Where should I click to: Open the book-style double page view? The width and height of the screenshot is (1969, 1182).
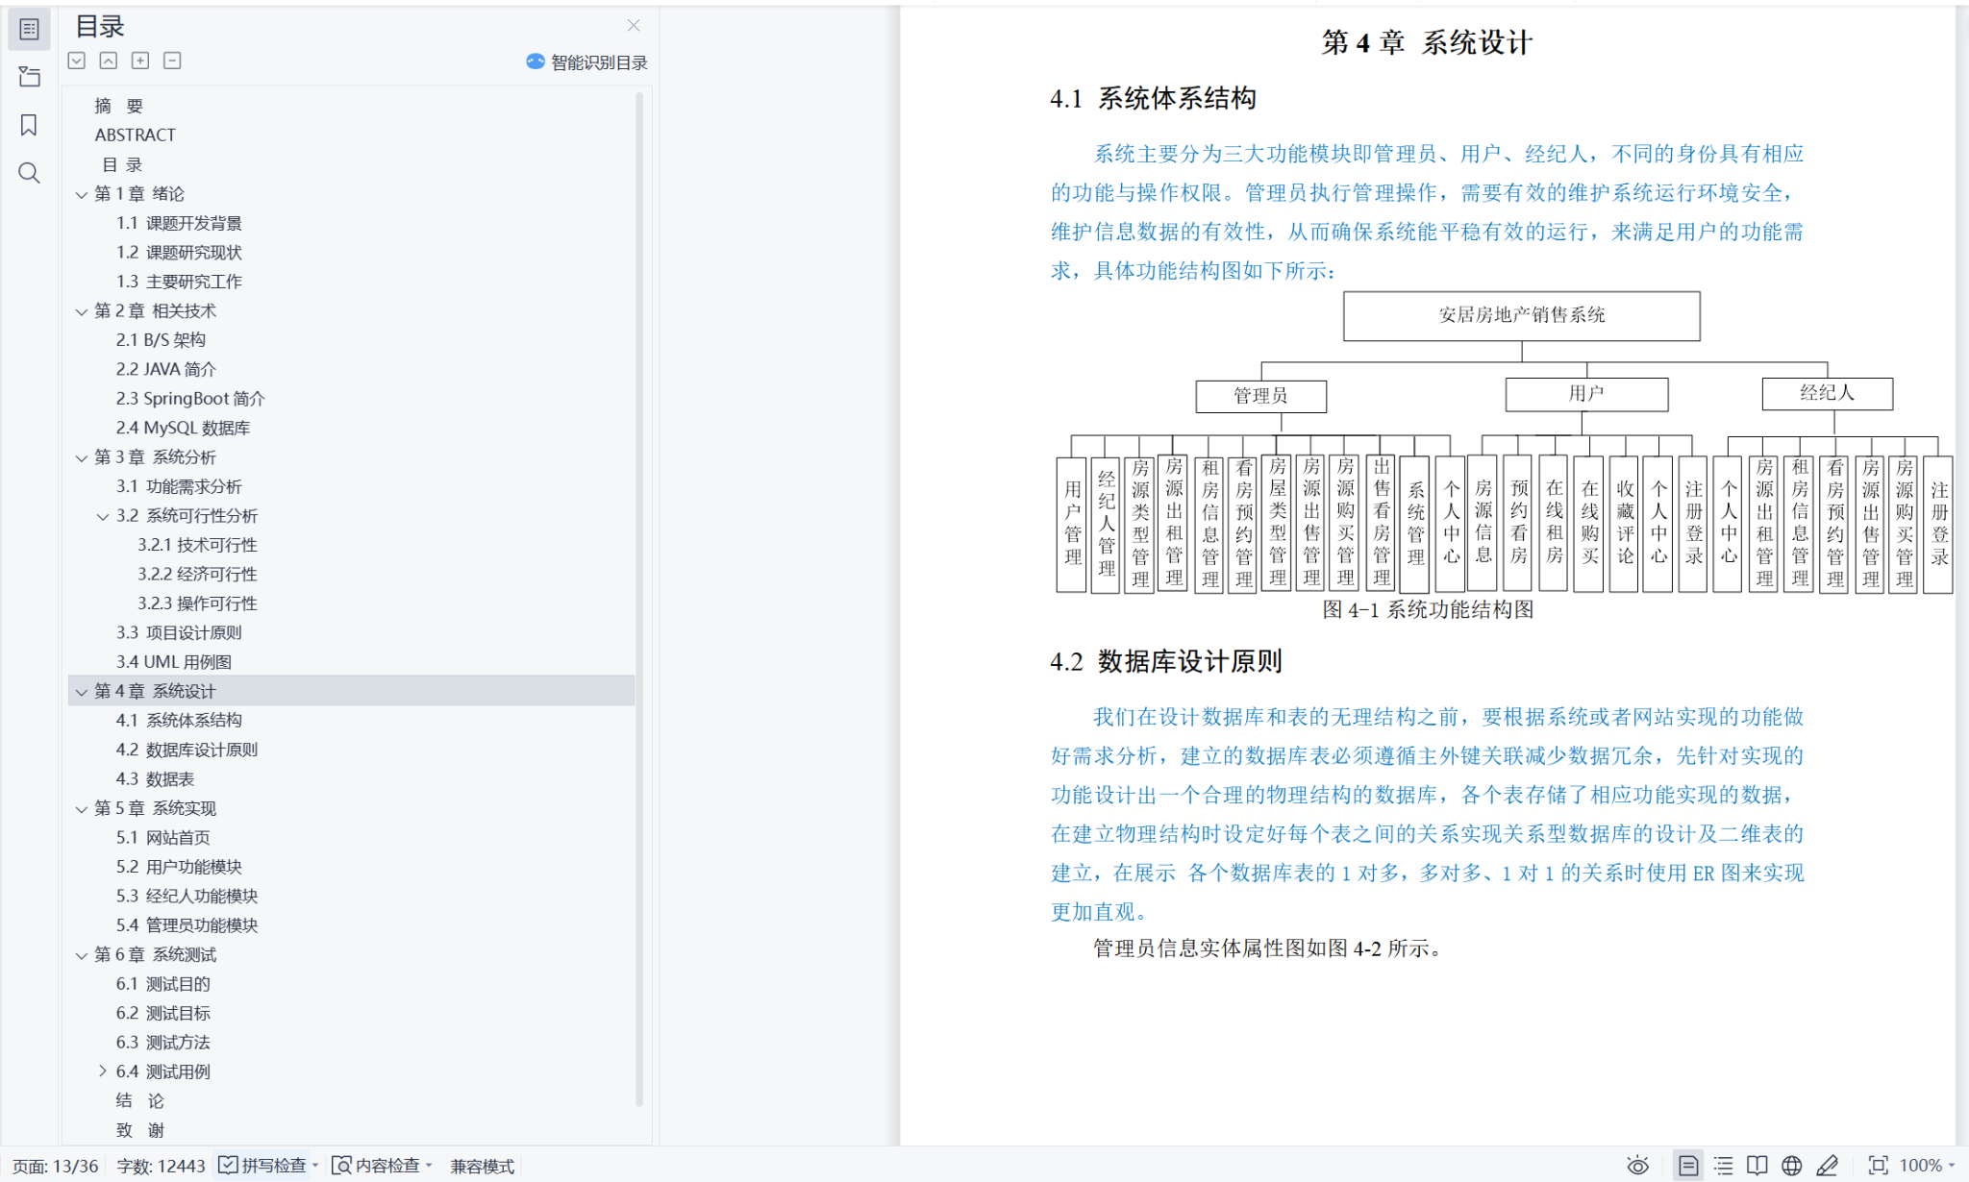click(1756, 1164)
